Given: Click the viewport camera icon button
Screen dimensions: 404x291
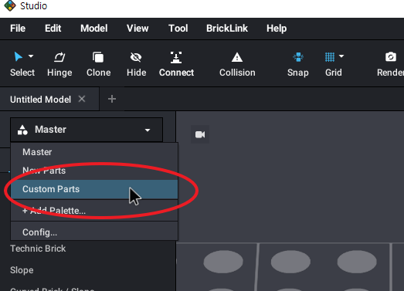Looking at the screenshot, I should click(x=200, y=134).
